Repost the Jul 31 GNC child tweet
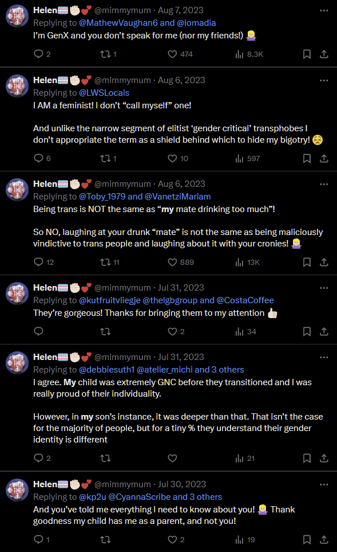The image size is (337, 552). (105, 458)
